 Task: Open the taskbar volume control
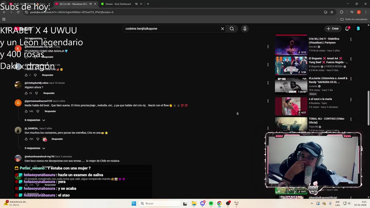click(349, 203)
